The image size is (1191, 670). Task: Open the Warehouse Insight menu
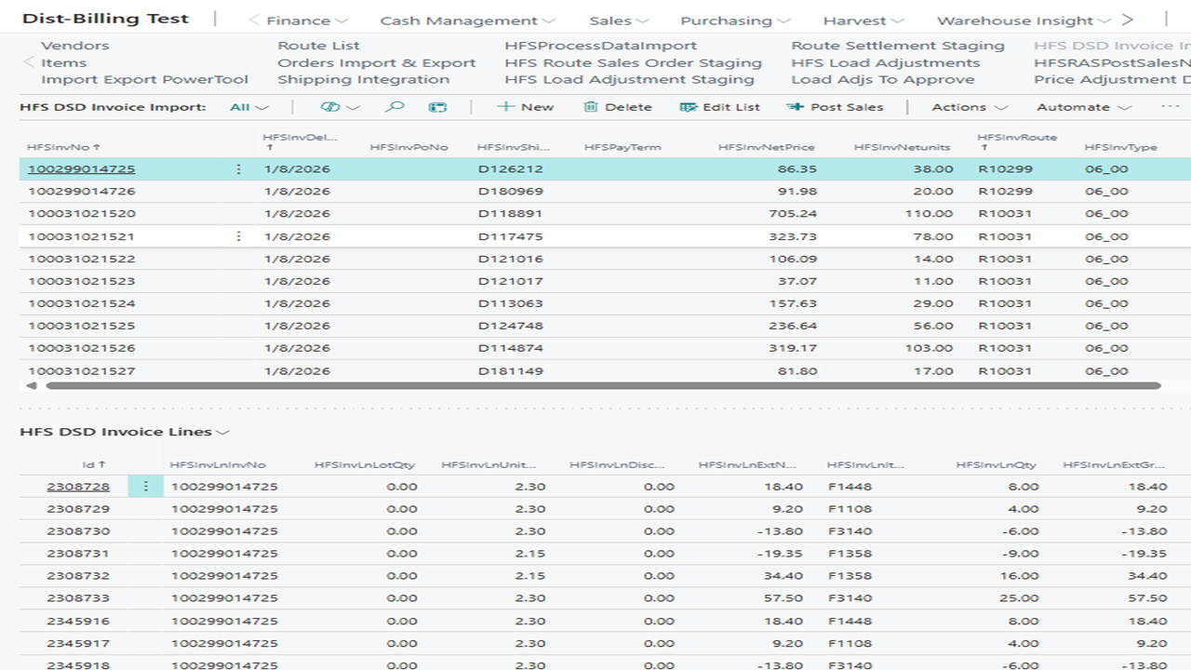coord(1024,20)
